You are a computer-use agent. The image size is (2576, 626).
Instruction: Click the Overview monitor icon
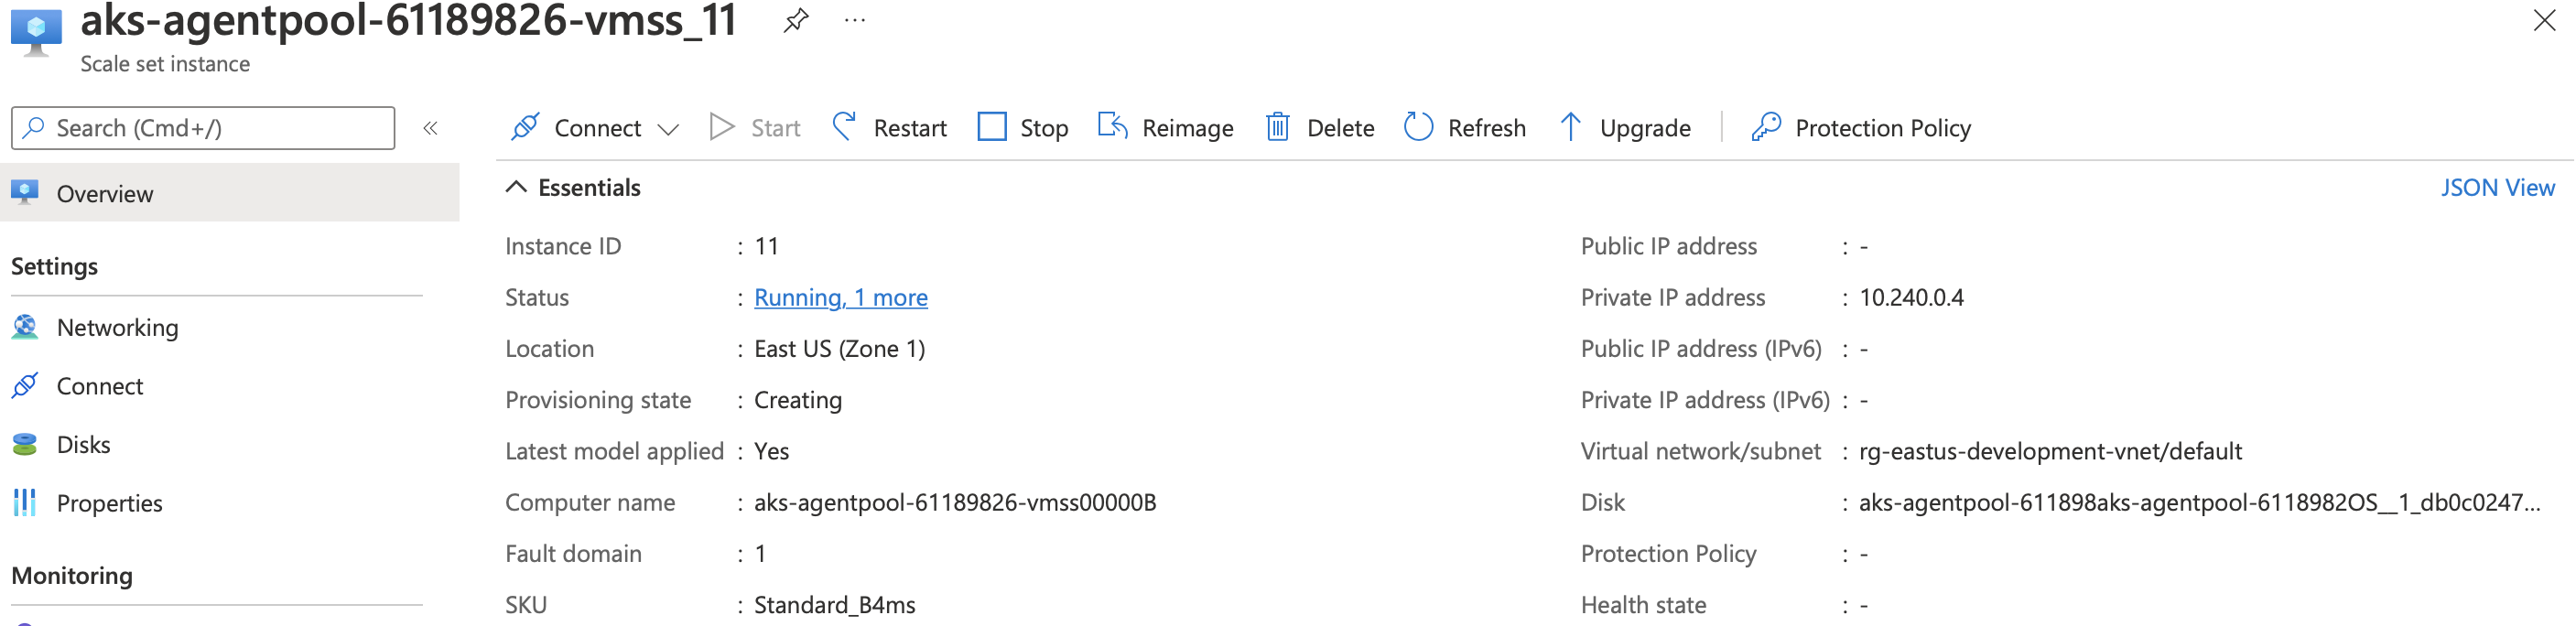pos(25,192)
